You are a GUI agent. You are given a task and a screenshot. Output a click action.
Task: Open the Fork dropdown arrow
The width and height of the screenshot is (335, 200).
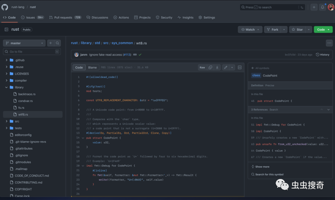click(x=284, y=30)
